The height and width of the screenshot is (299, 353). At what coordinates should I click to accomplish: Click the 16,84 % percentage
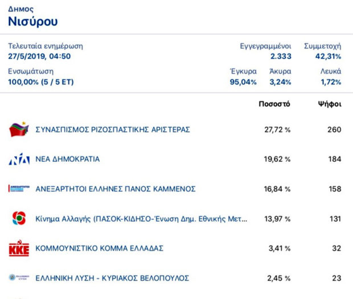pyautogui.click(x=277, y=189)
